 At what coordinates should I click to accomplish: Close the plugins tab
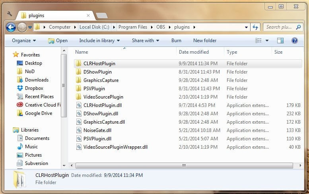[x=88, y=16]
